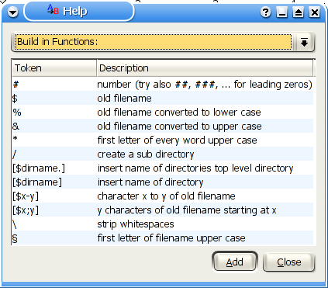Image resolution: width=328 pixels, height=288 pixels.
Task: Click 'strip whitespaces' description
Action: [x=136, y=224]
